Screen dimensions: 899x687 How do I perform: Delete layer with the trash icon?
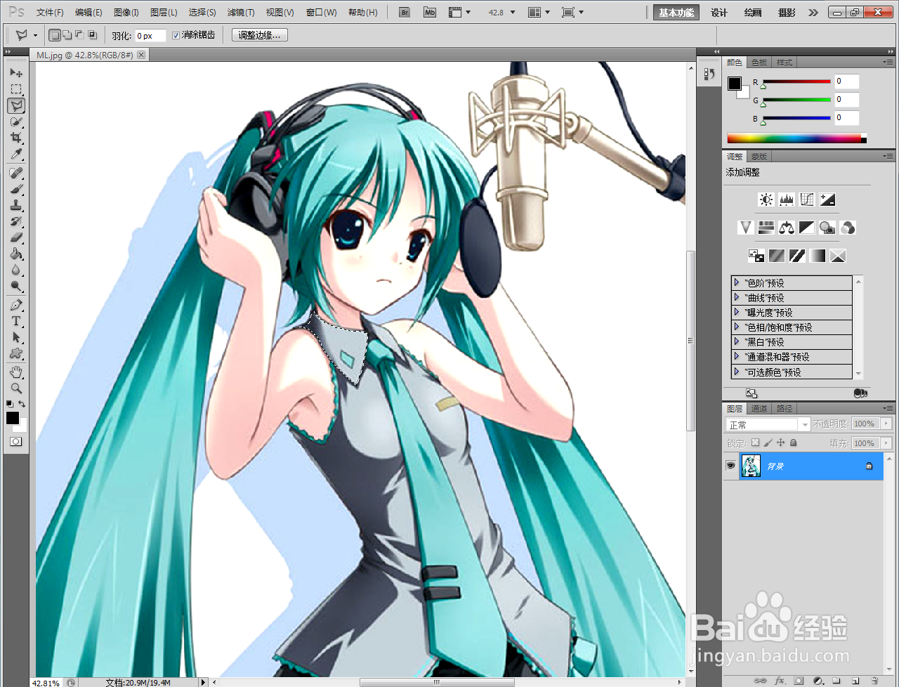(x=874, y=681)
